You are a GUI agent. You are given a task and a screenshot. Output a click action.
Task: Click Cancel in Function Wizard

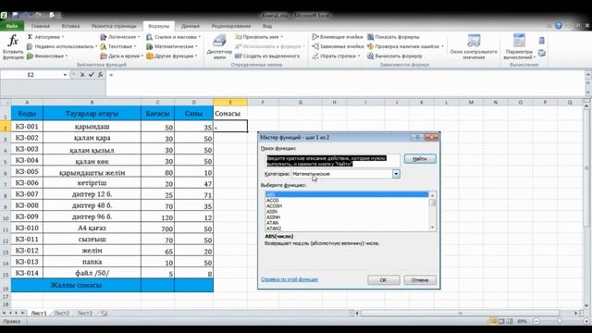pyautogui.click(x=420, y=280)
